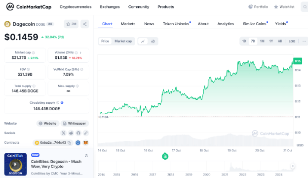Open the Cryptocurrencies menu
Image resolution: width=308 pixels, height=178 pixels.
click(76, 7)
